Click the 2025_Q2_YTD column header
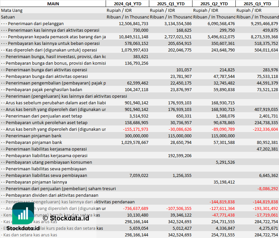This screenshot has height=238, width=279. (214, 4)
